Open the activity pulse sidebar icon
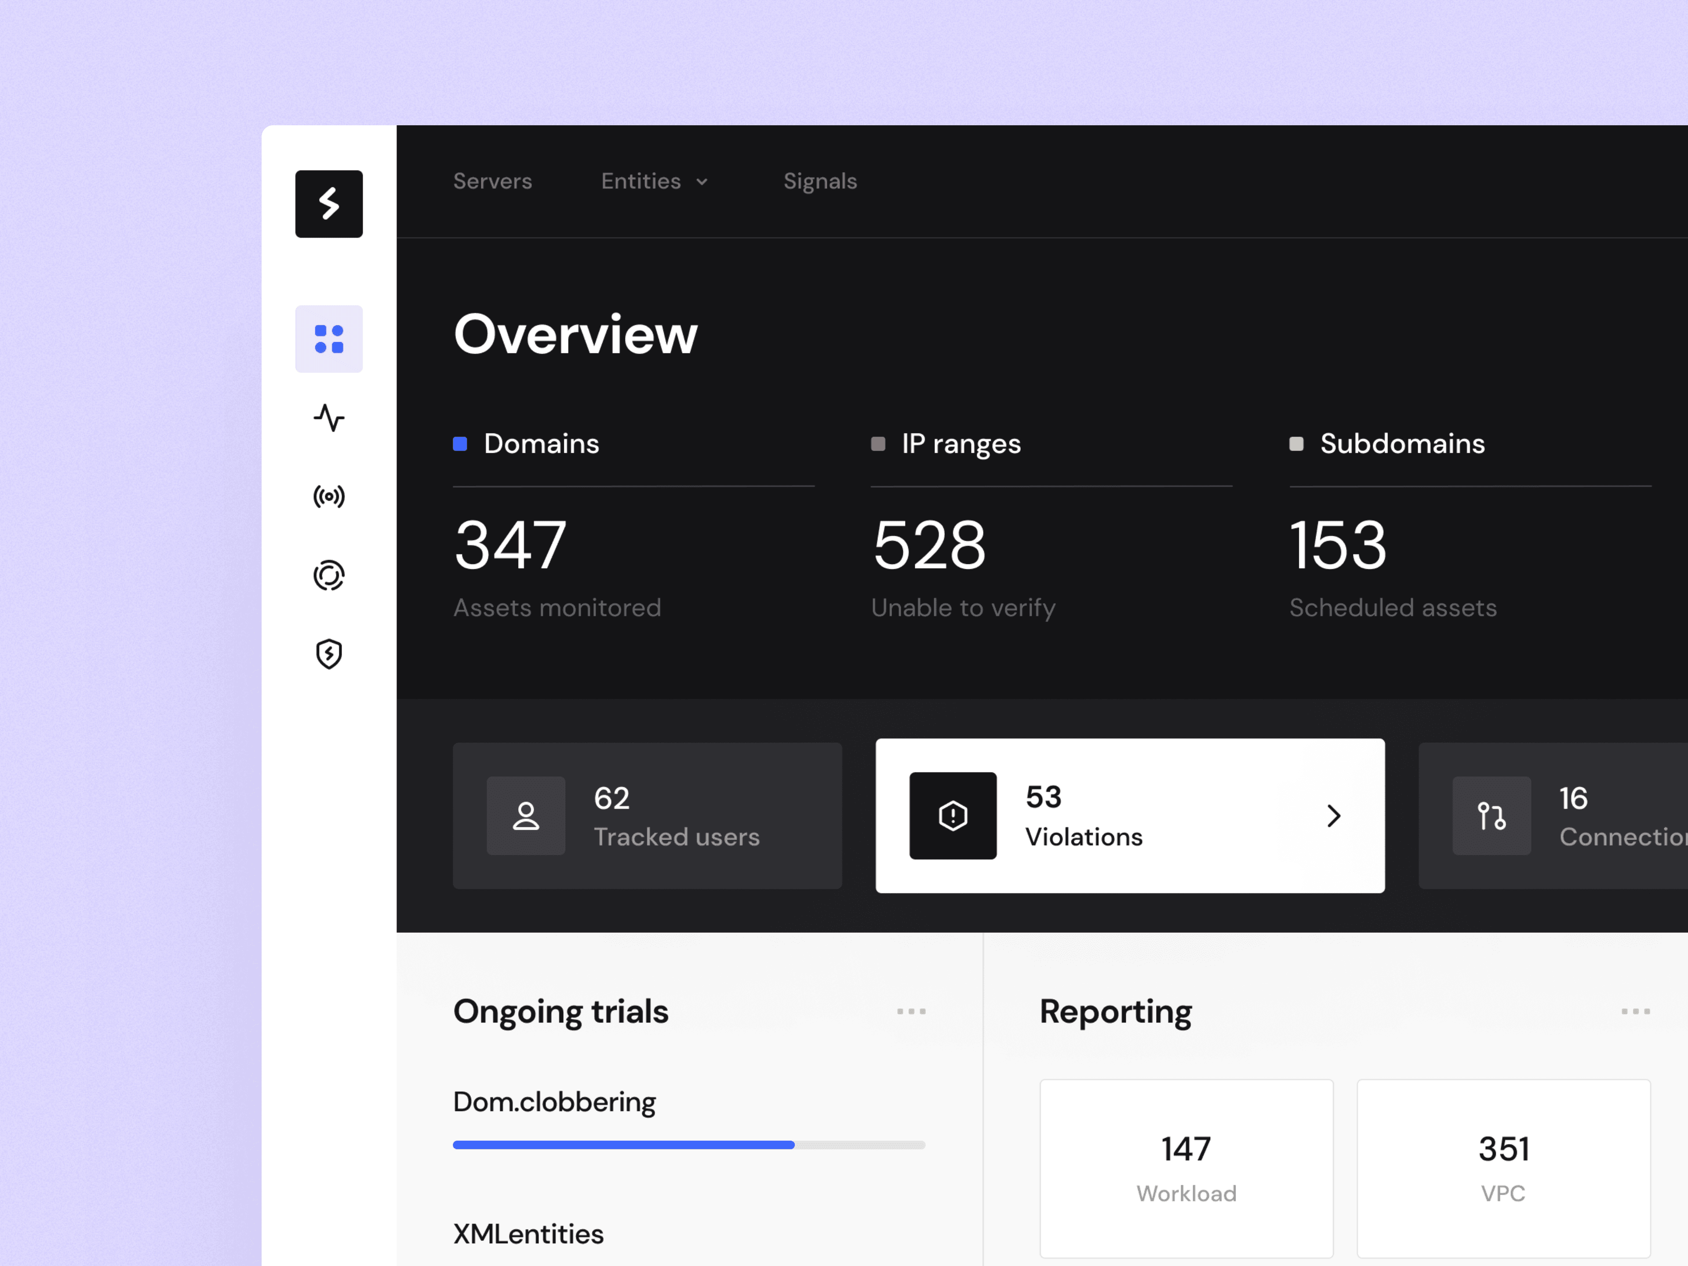 (x=329, y=418)
